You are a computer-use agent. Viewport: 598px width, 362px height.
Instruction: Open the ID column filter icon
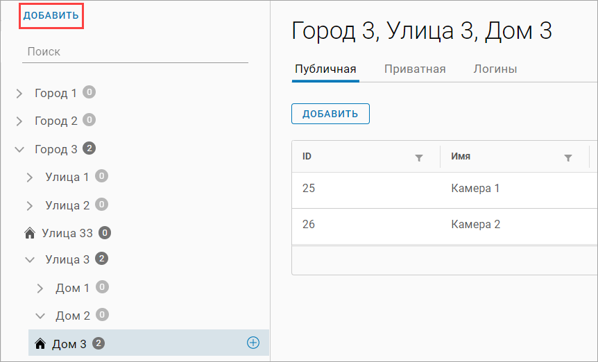click(x=418, y=157)
